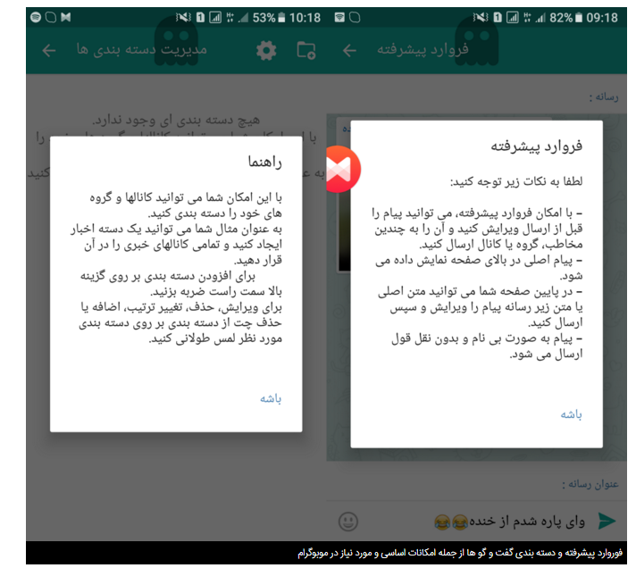Tap عنوان رسانه label
The width and height of the screenshot is (636, 568).
tap(590, 484)
